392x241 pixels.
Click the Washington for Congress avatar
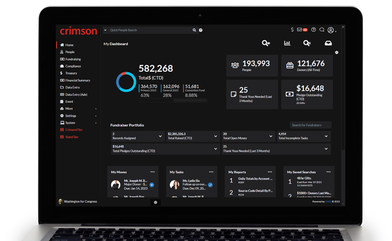coord(60,201)
